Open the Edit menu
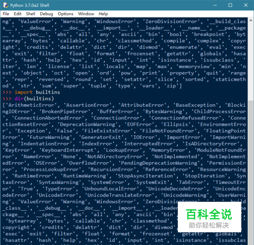Viewport: 254px width, 245px height. 17,14
